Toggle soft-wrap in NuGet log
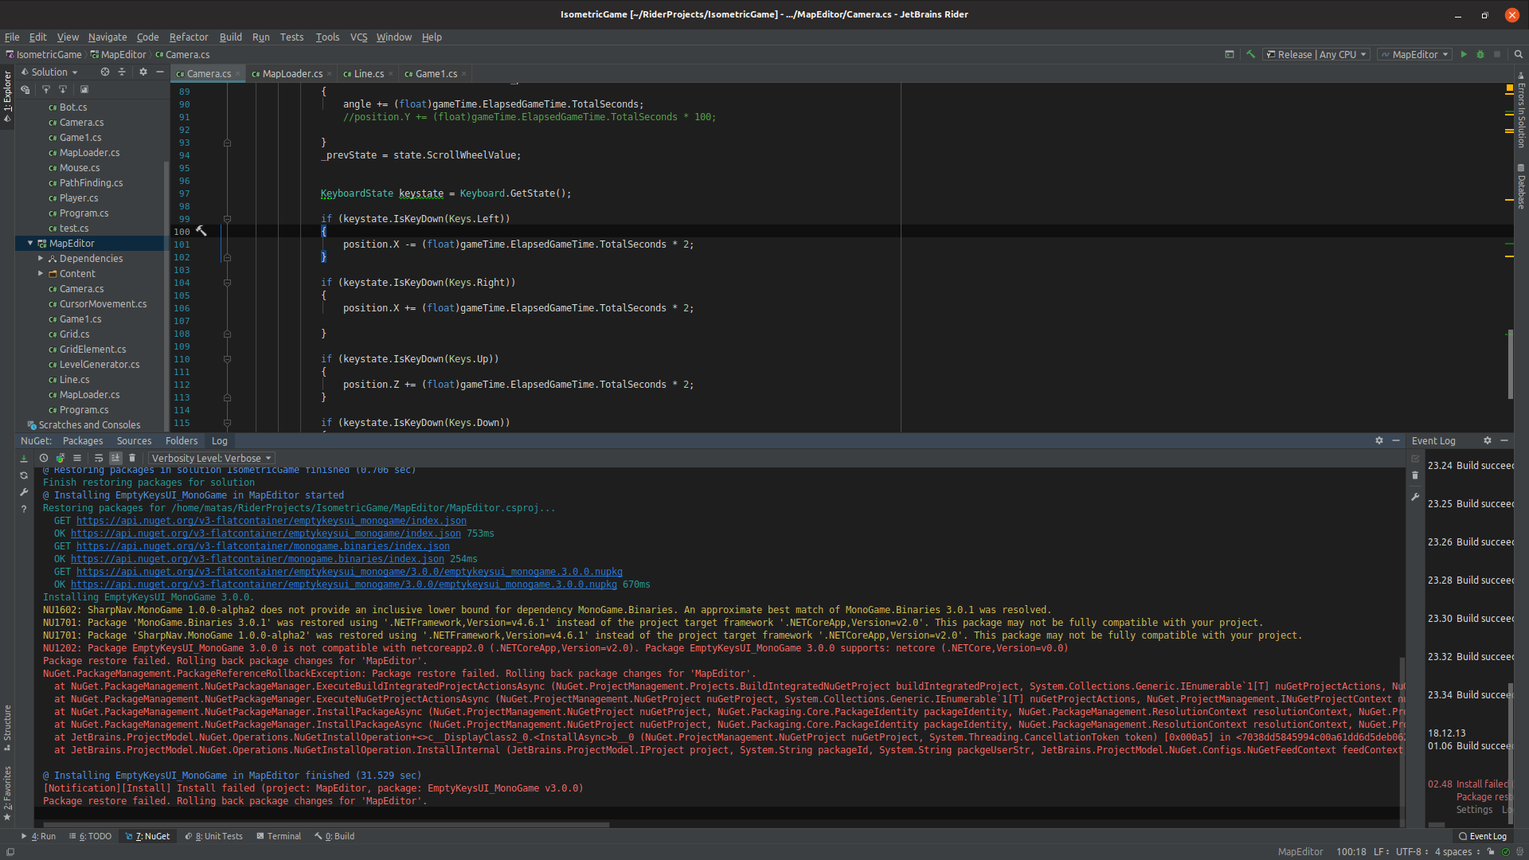This screenshot has width=1529, height=860. [99, 458]
